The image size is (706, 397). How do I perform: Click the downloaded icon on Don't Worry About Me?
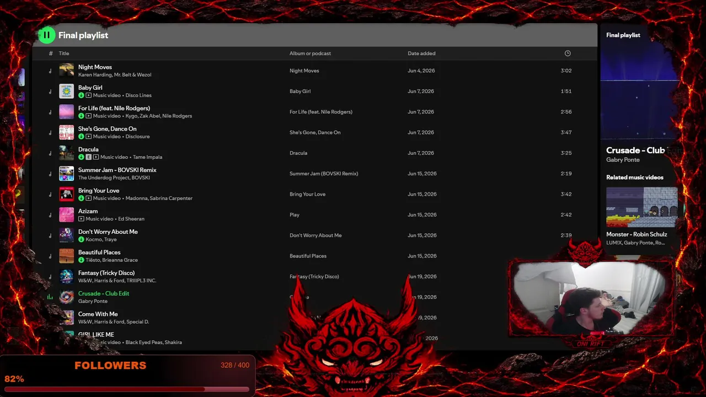81,239
